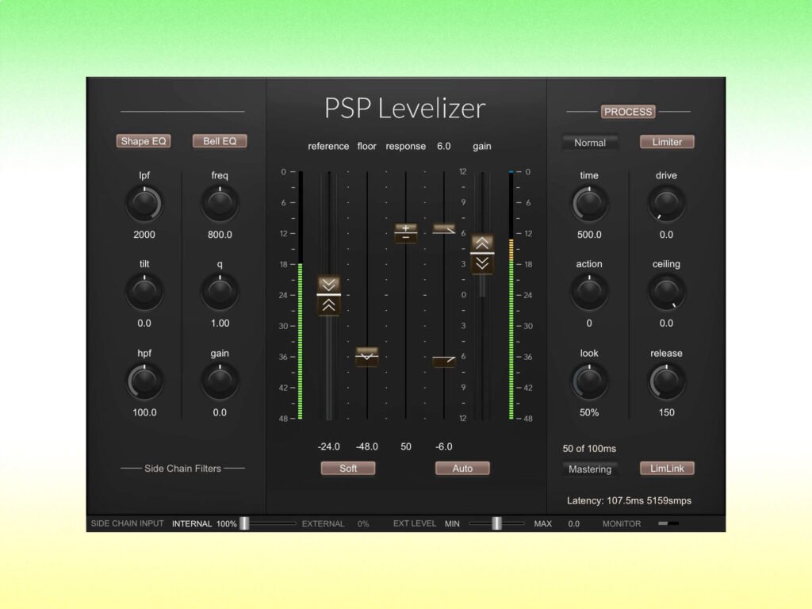Click the q knob
Image resolution: width=812 pixels, height=609 pixels.
point(220,293)
